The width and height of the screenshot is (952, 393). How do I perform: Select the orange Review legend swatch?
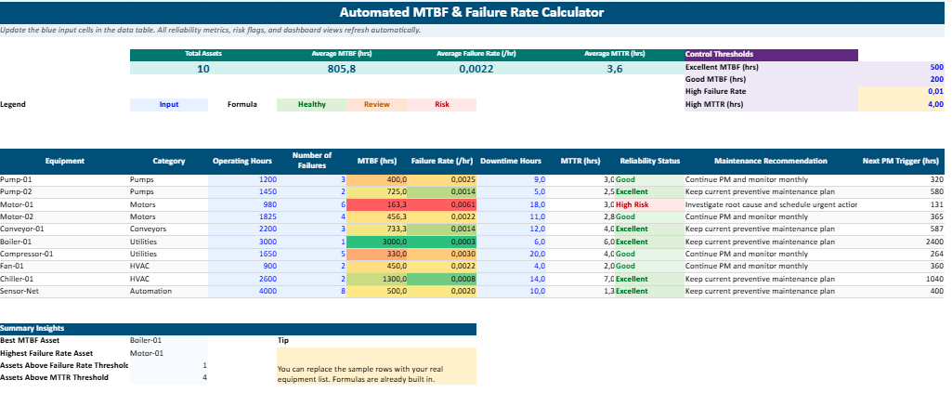(376, 104)
